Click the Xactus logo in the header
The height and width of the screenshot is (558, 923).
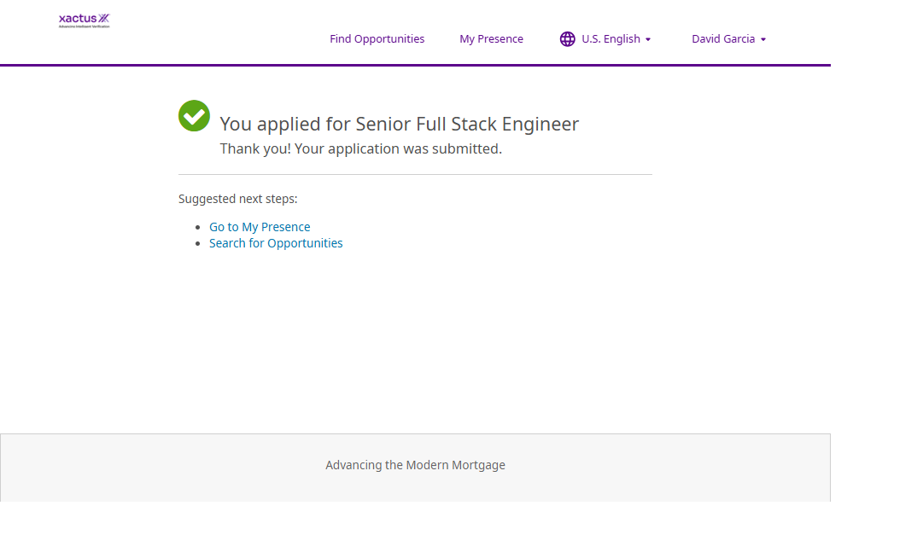click(84, 18)
